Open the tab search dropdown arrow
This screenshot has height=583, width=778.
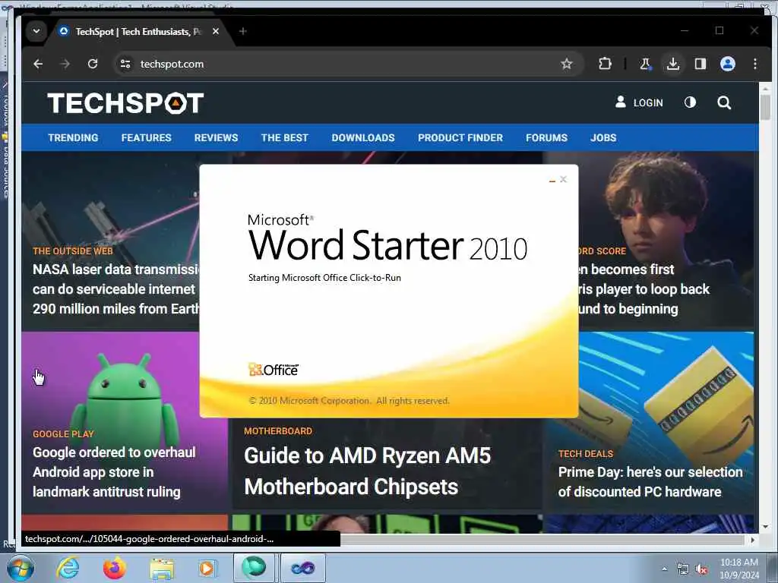coord(36,31)
